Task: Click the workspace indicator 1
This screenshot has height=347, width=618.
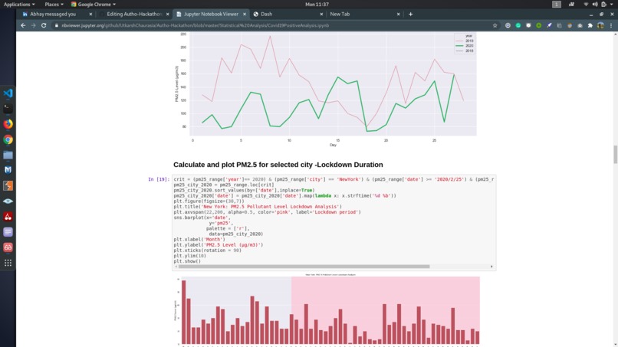Action: [556, 5]
